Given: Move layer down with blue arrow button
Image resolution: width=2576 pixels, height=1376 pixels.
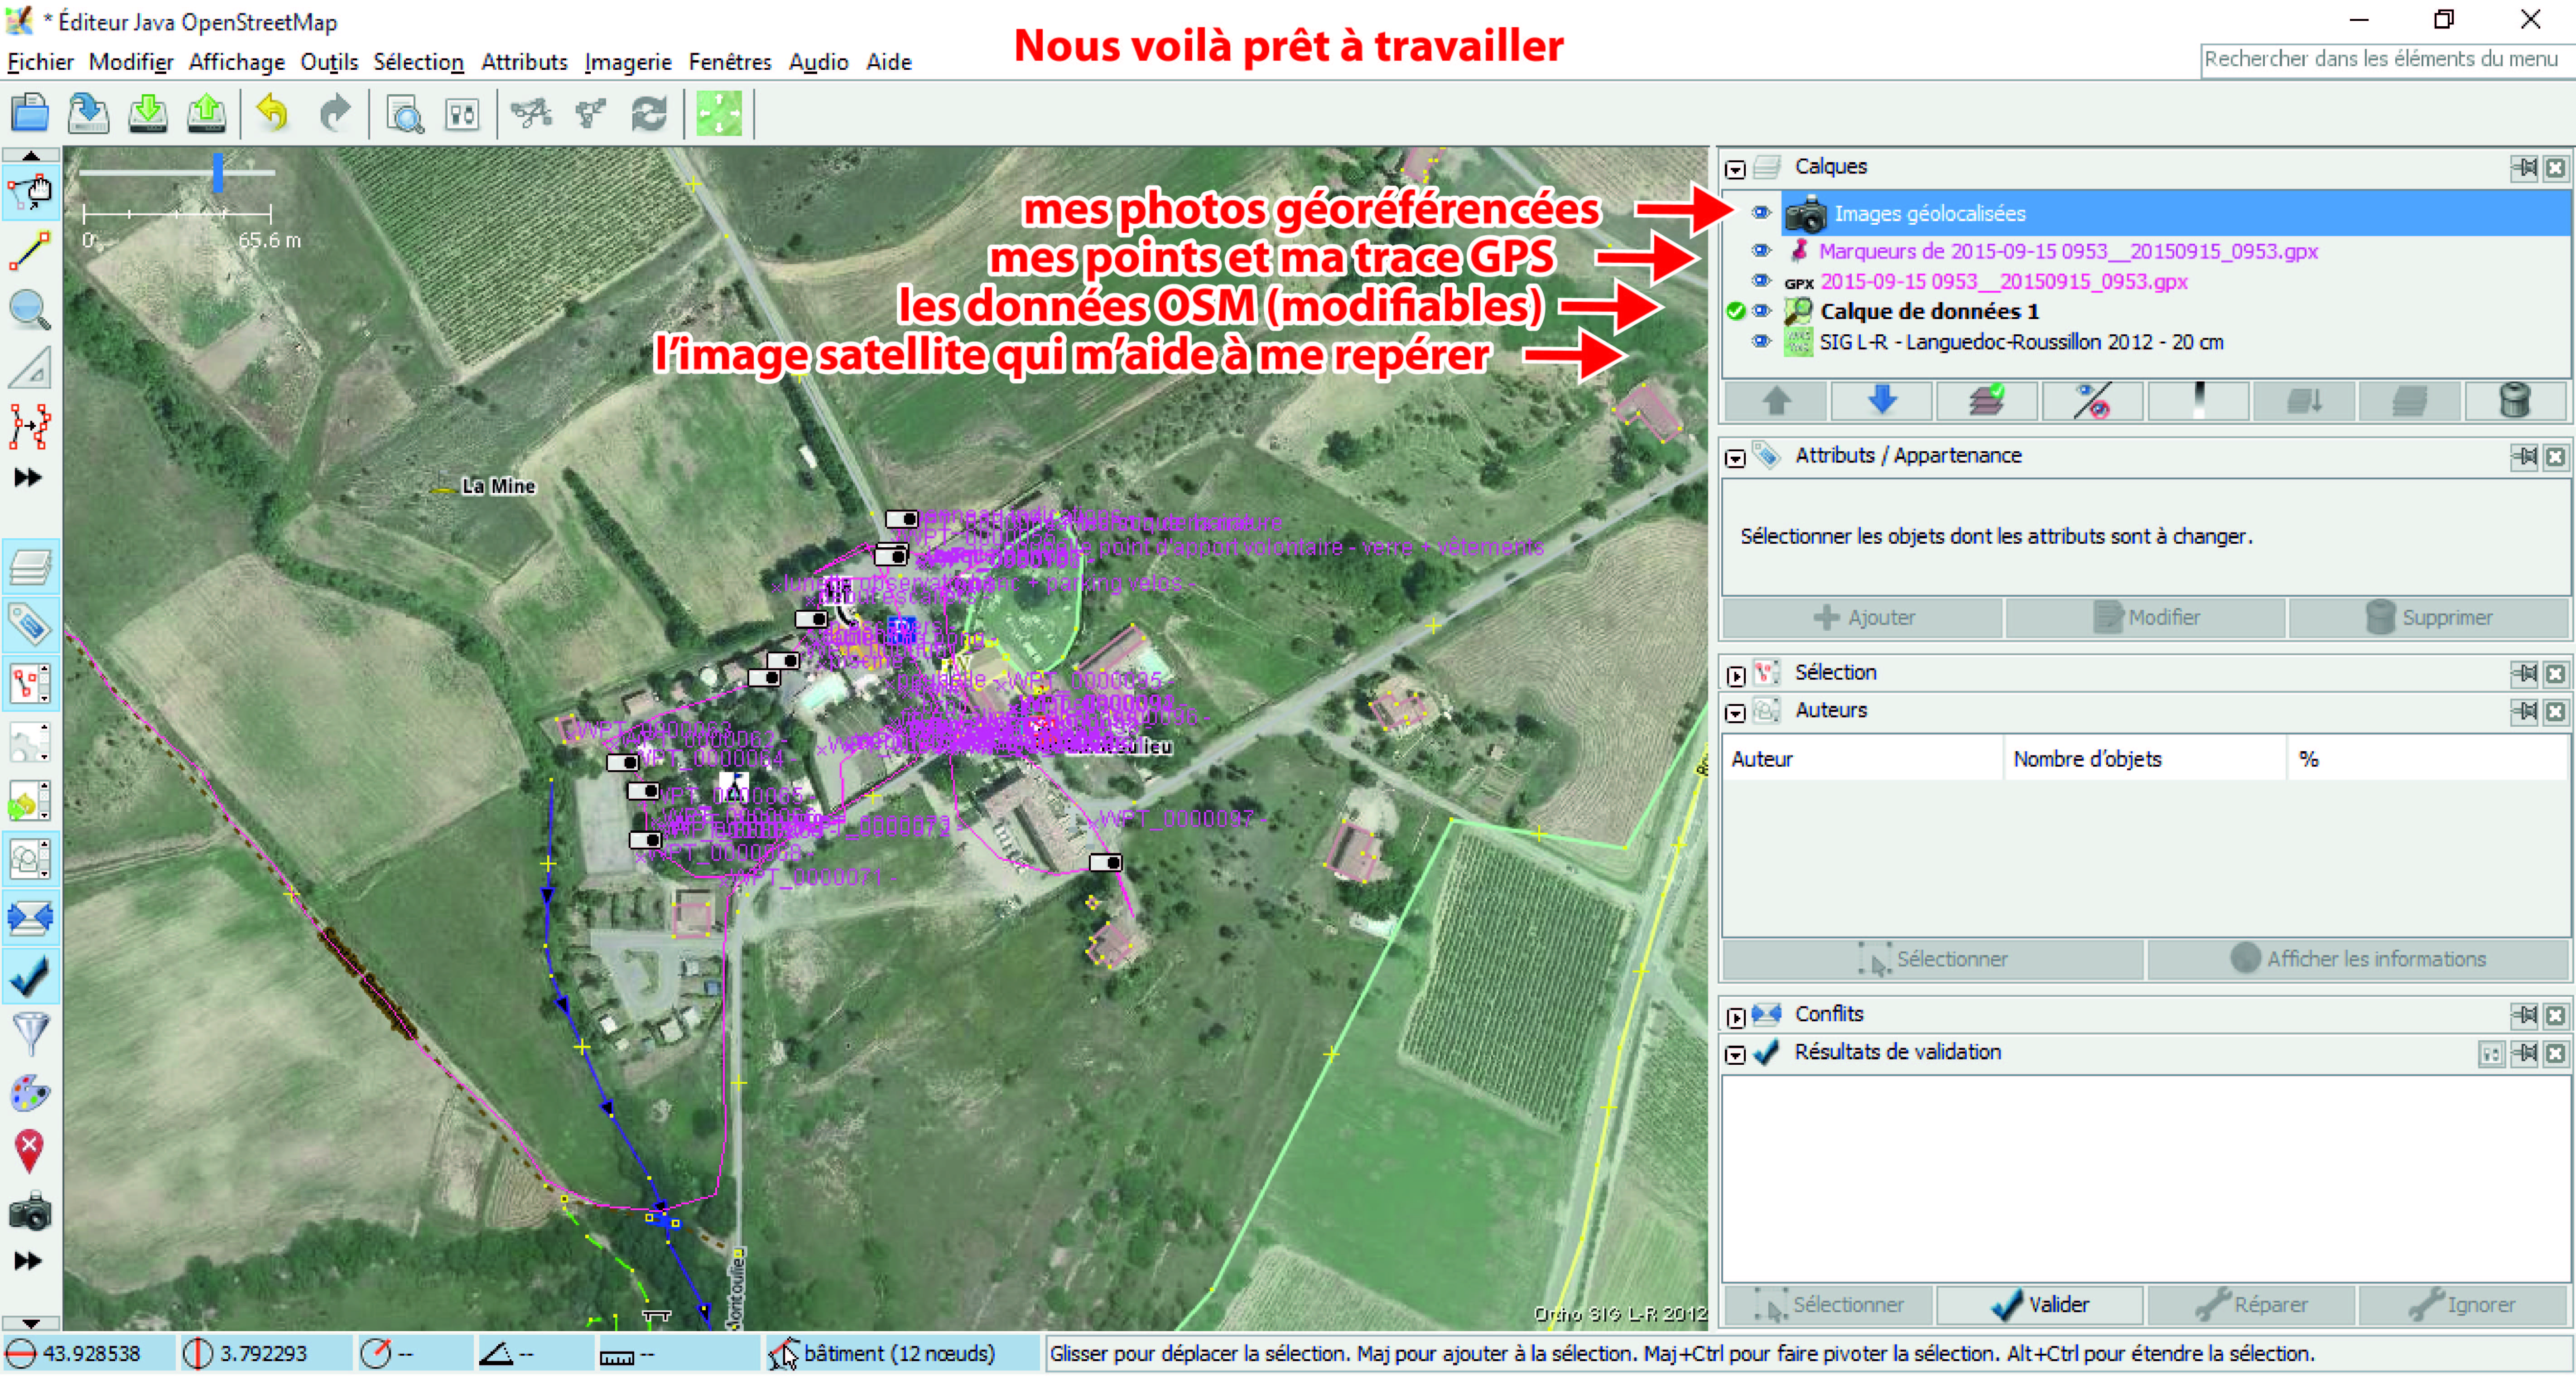Looking at the screenshot, I should pos(1882,401).
